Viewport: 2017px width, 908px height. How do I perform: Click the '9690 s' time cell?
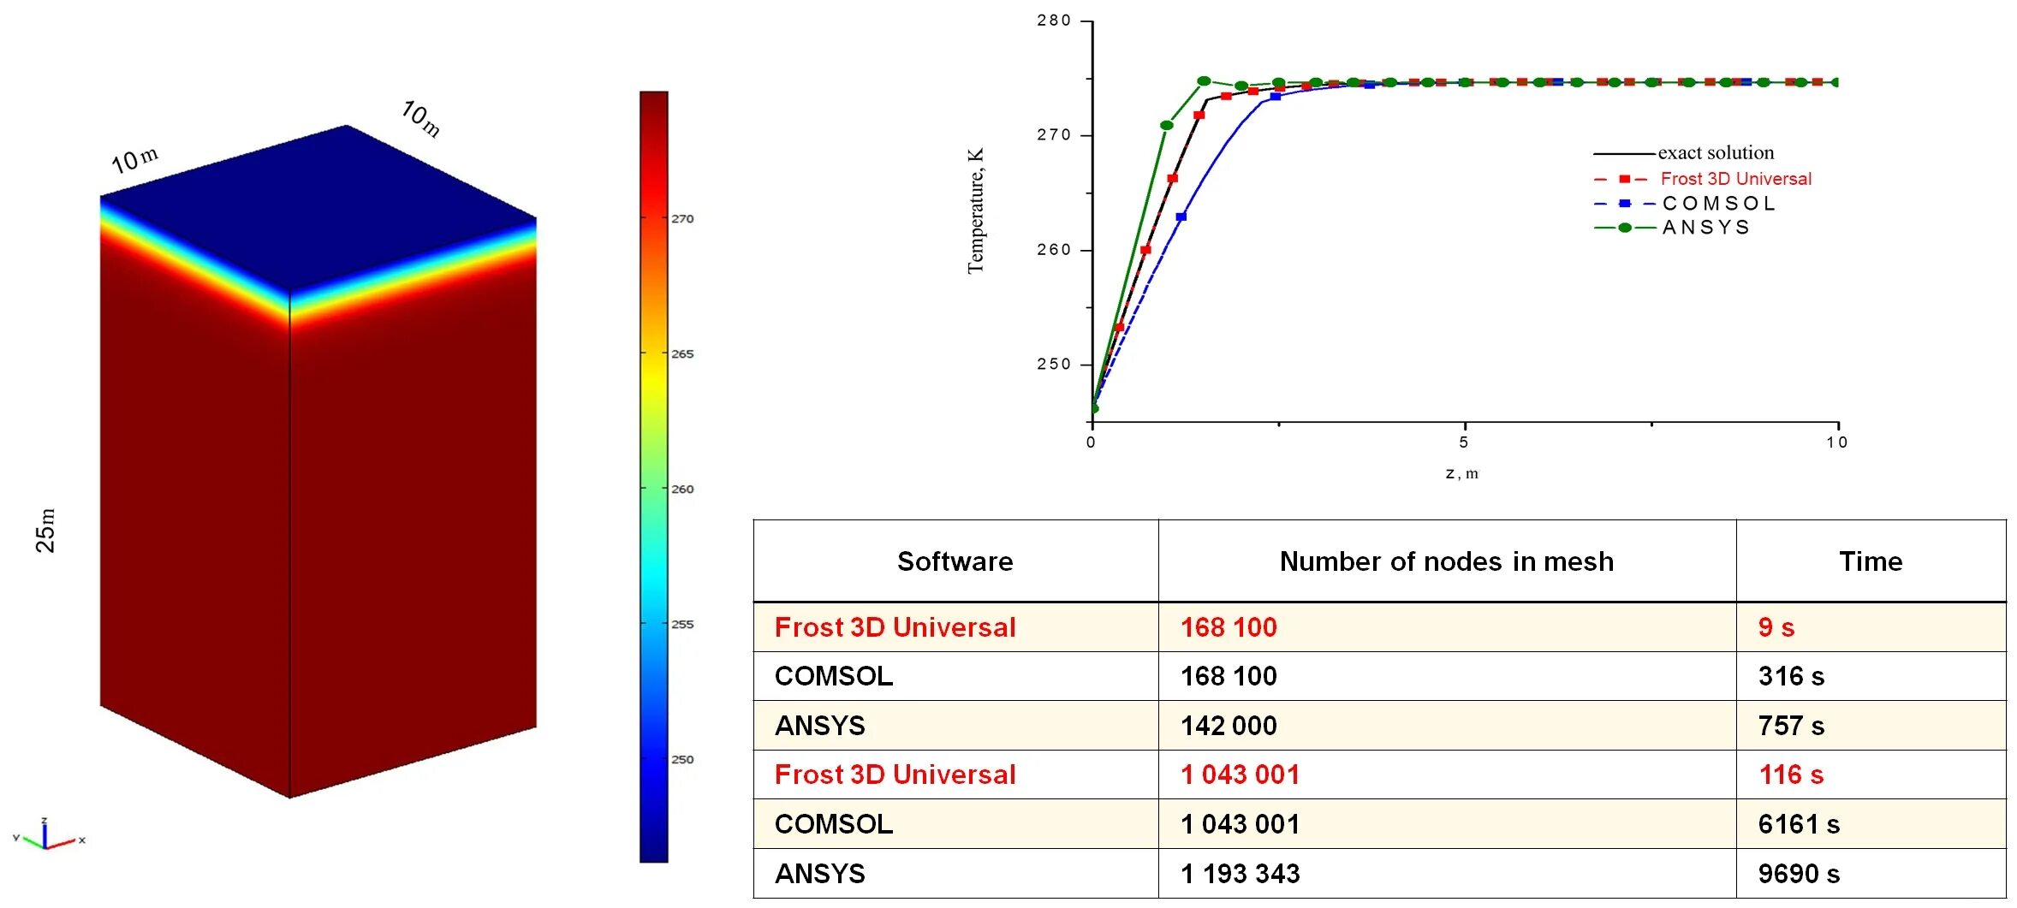click(1871, 874)
